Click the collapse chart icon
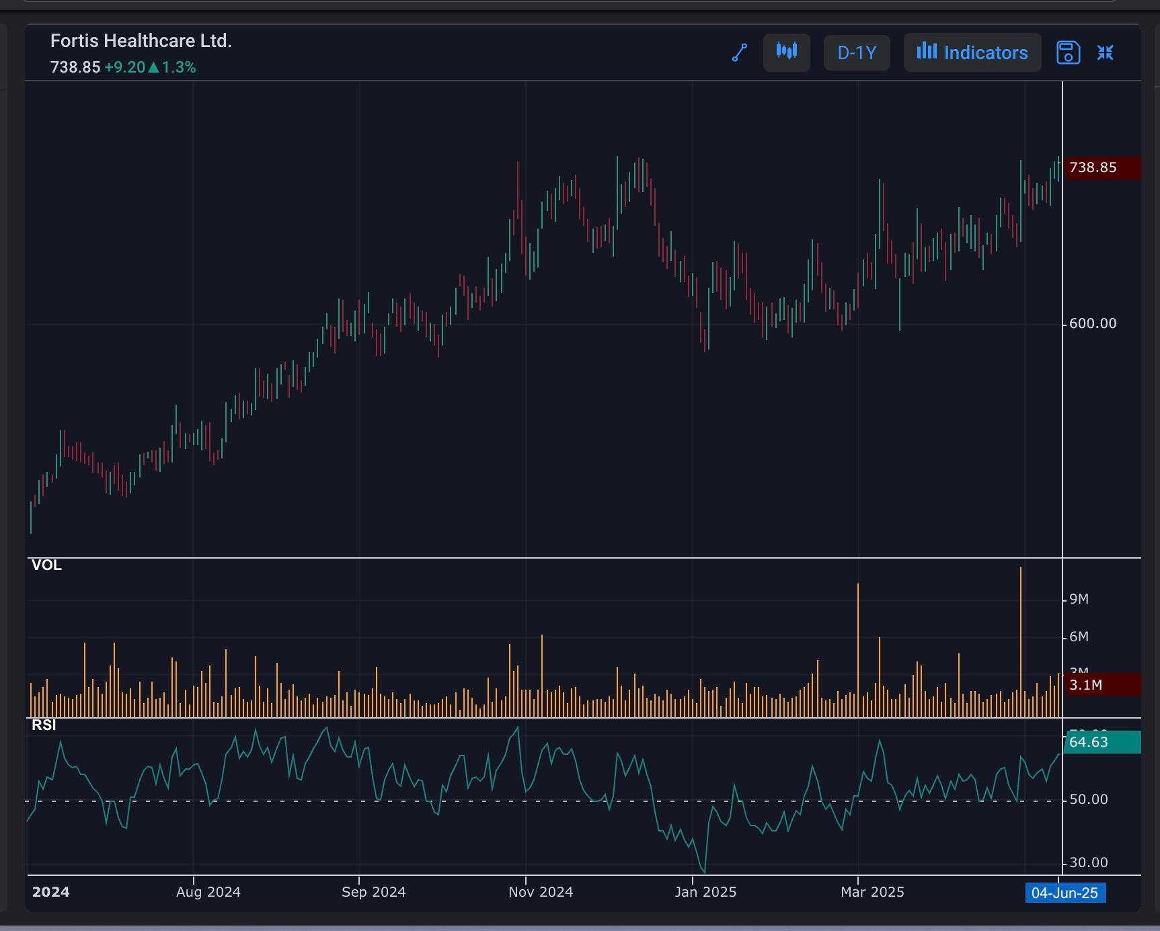 coord(1106,52)
